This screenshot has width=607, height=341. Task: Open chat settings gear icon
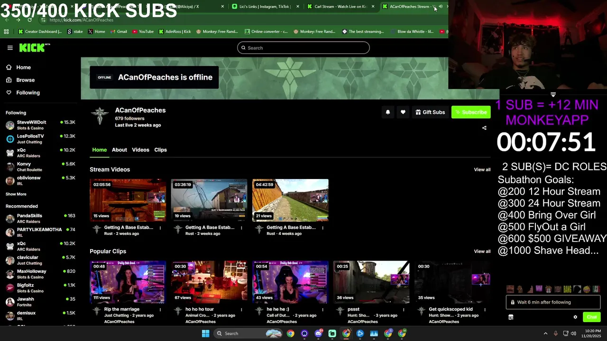tap(575, 317)
